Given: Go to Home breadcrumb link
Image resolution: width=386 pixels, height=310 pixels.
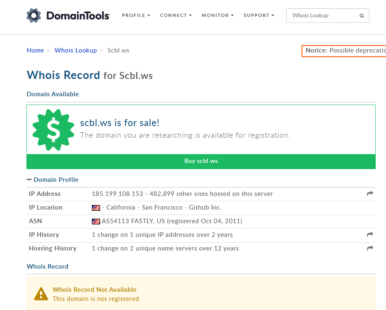Looking at the screenshot, I should click(35, 50).
